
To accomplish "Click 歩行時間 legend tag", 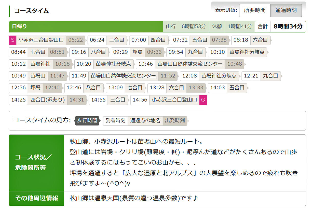I will click(87, 121).
